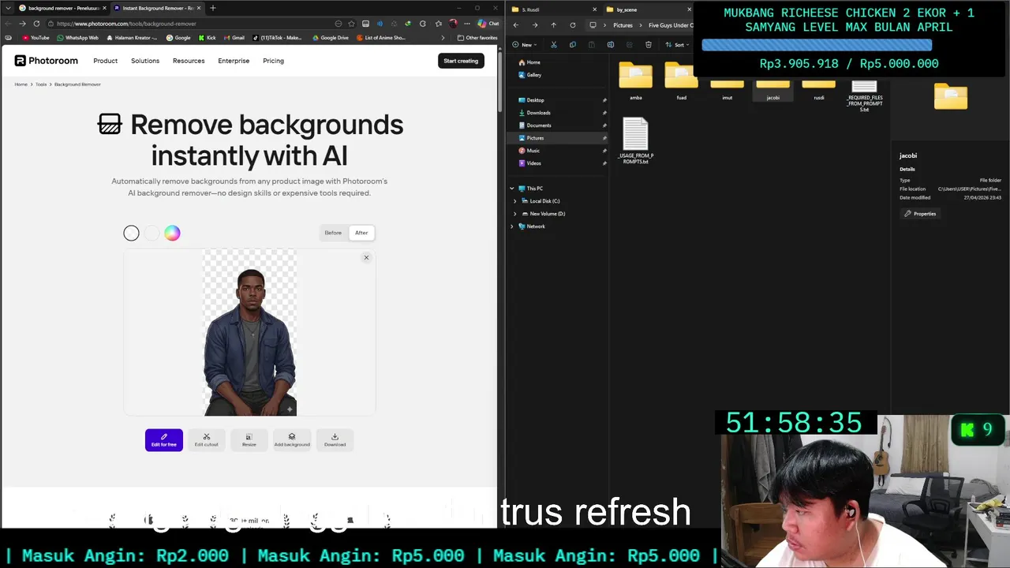Download the cutout image
This screenshot has width=1010, height=568.
(x=335, y=440)
